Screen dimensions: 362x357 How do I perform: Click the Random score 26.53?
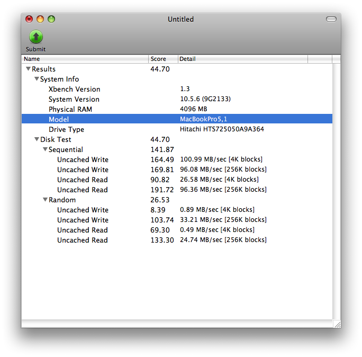pyautogui.click(x=160, y=200)
